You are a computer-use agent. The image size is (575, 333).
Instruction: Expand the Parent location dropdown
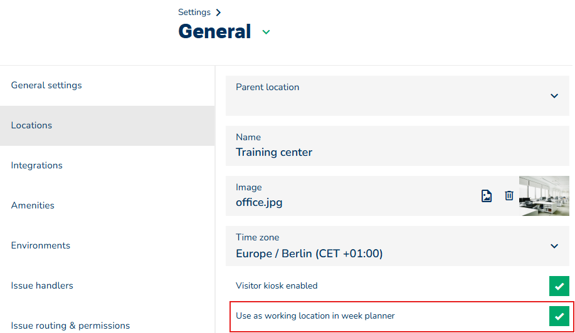(x=554, y=96)
